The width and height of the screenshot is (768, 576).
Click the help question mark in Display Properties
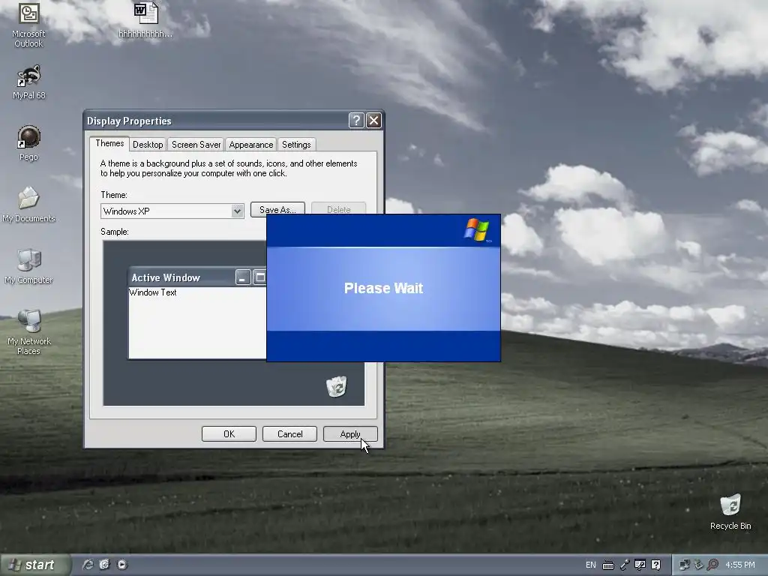pyautogui.click(x=356, y=121)
